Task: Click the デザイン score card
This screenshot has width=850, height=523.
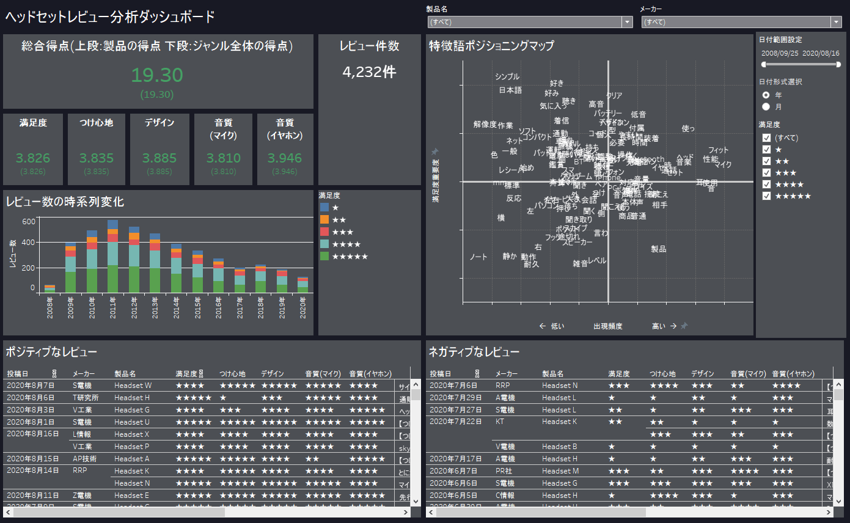Action: click(159, 149)
